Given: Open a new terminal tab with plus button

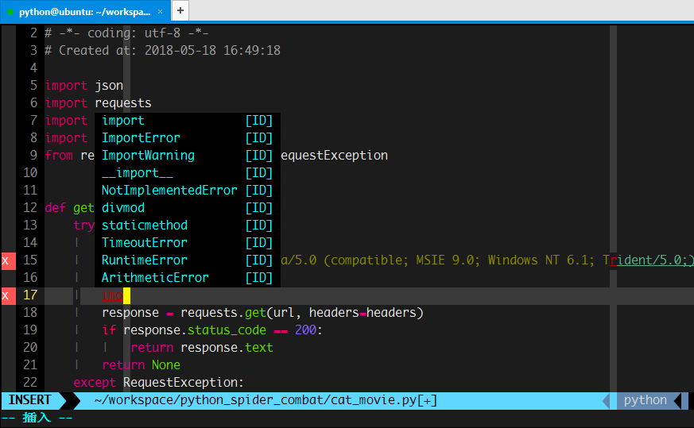Looking at the screenshot, I should (x=180, y=10).
